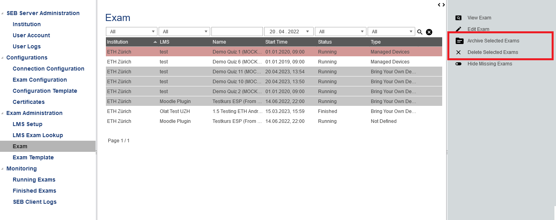
Task: Open Exam Template in the sidebar
Action: 33,157
